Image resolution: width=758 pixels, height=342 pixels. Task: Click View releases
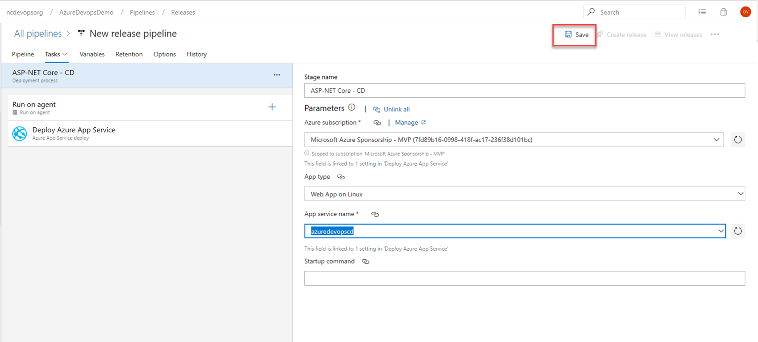pos(678,35)
